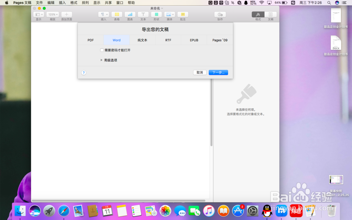The image size is (352, 220).
Task: Open Photos from the Dock
Action: click(165, 211)
